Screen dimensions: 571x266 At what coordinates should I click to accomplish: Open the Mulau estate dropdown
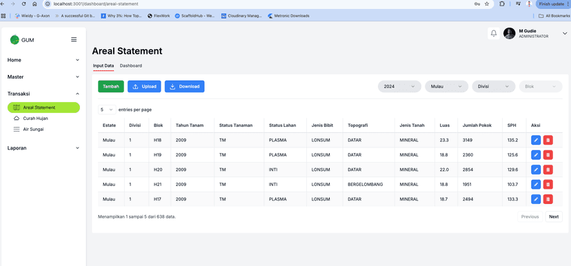pyautogui.click(x=446, y=86)
